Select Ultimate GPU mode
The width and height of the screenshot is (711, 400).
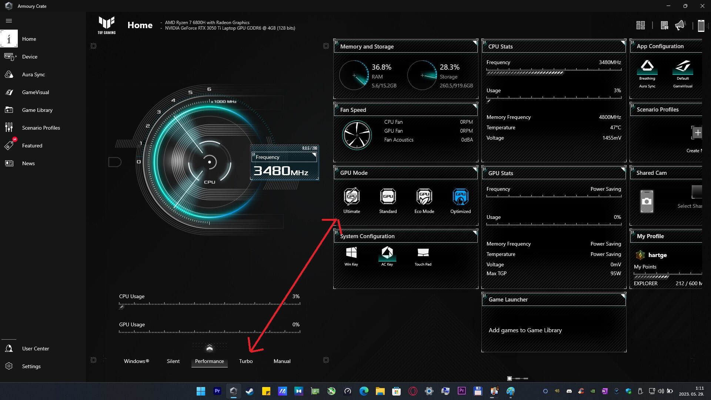[x=351, y=201]
